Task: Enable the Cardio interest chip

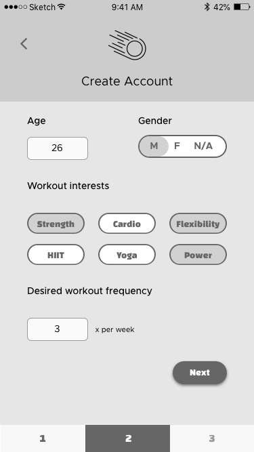Action: (127, 224)
